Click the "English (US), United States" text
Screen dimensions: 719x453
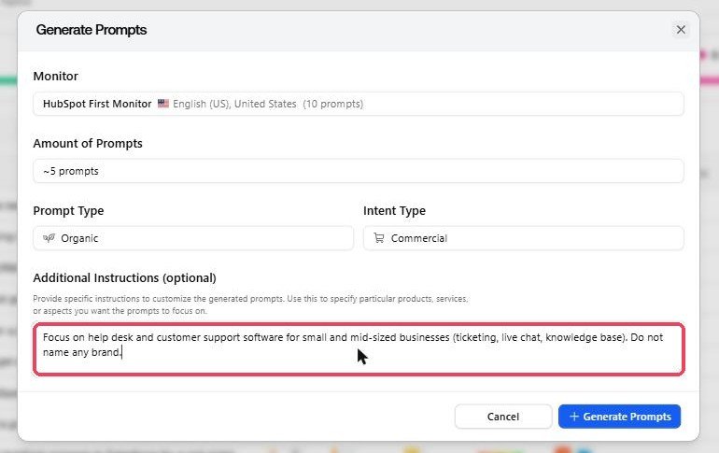coord(234,104)
